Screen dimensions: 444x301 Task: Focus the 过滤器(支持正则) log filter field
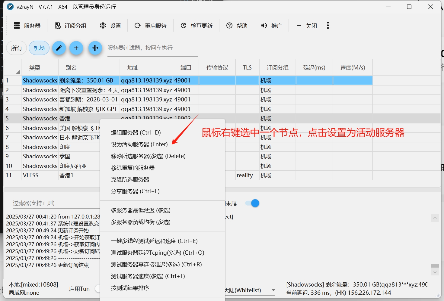[x=56, y=203]
